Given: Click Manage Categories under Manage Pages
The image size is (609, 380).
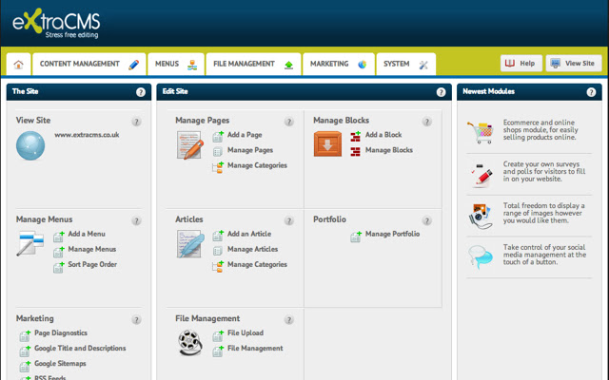Looking at the screenshot, I should pos(257,165).
